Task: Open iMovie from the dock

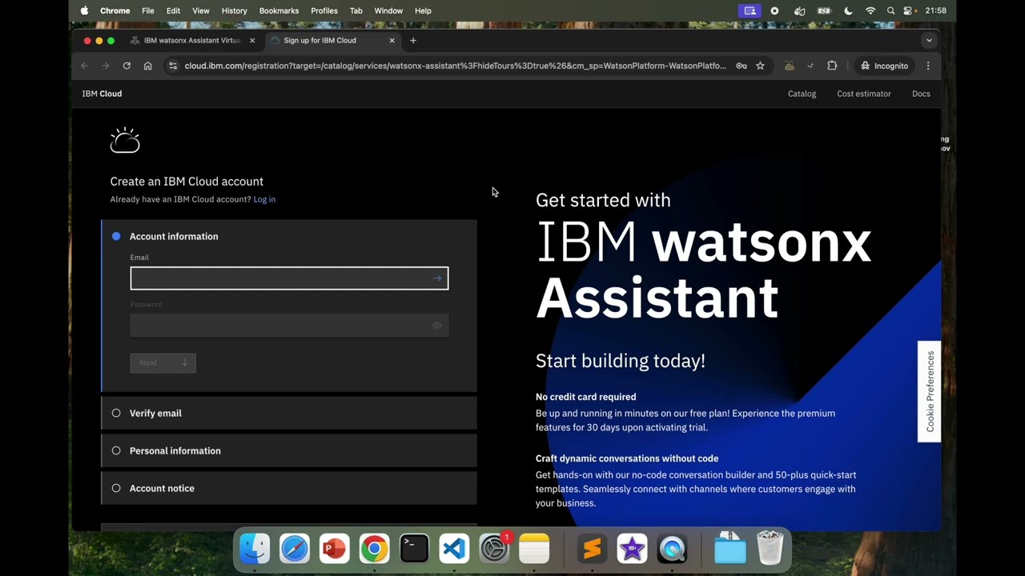Action: tap(632, 549)
